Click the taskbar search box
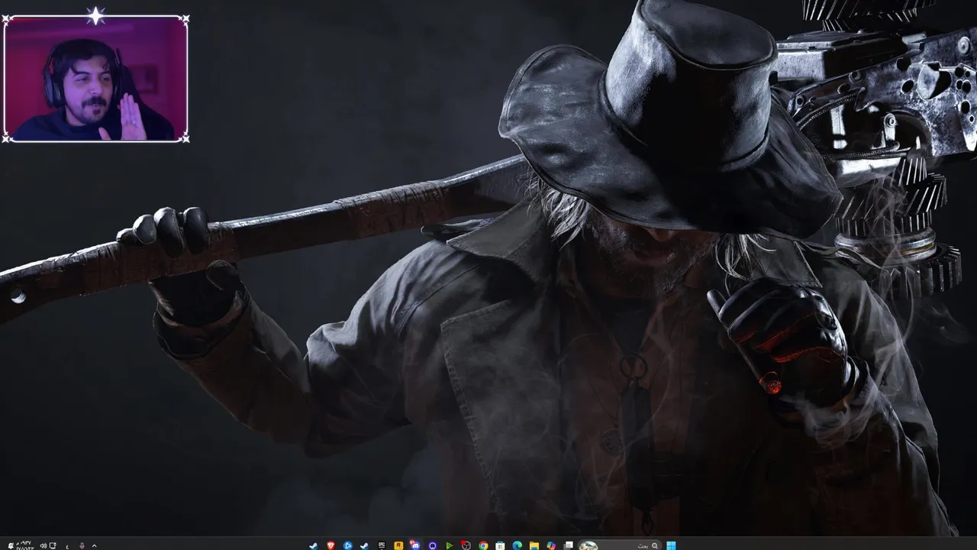 [620, 545]
